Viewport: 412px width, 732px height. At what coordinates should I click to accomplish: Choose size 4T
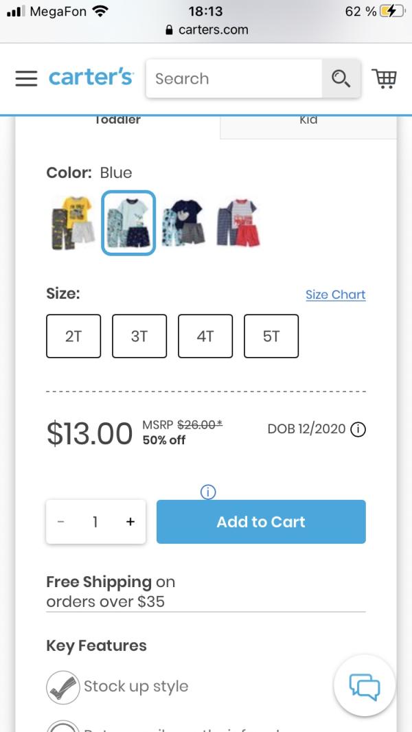[205, 336]
